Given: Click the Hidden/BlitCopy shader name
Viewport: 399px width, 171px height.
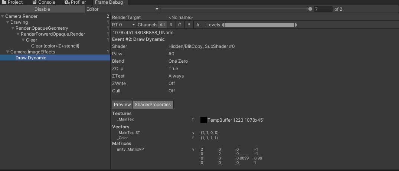Looking at the screenshot, I should pos(202,47).
